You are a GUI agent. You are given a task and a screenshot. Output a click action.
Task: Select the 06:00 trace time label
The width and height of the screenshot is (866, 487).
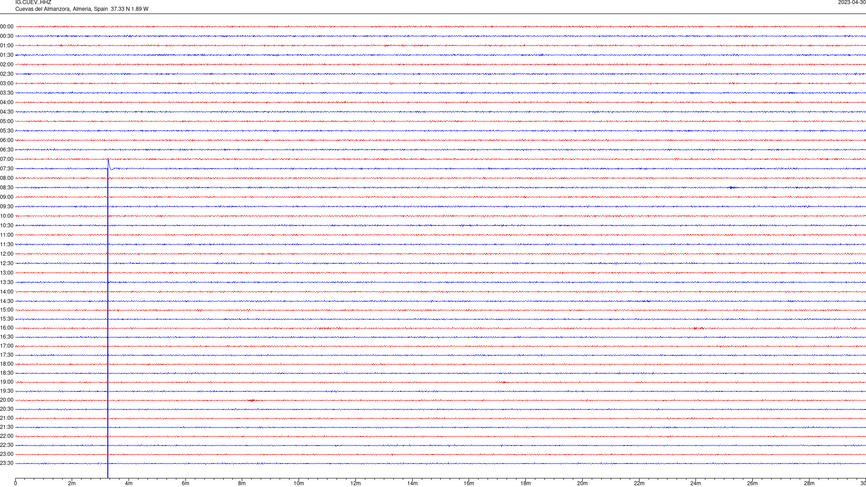click(x=7, y=140)
